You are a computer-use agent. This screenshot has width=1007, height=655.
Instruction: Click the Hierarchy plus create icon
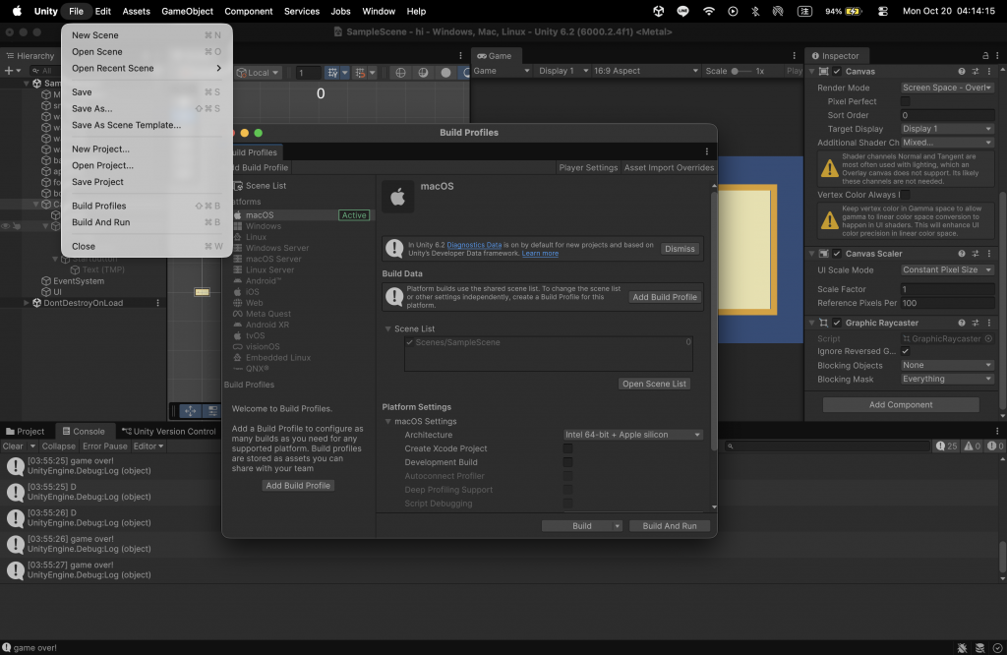[9, 71]
